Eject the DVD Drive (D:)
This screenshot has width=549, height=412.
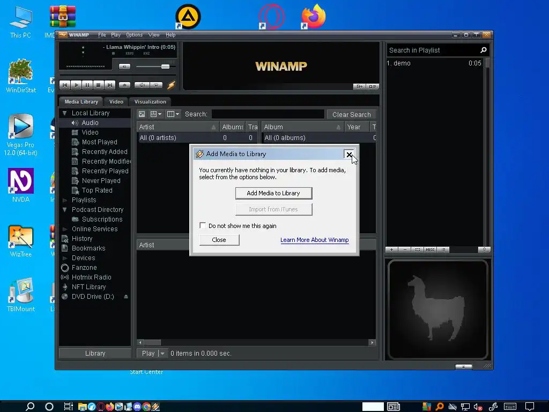point(126,296)
